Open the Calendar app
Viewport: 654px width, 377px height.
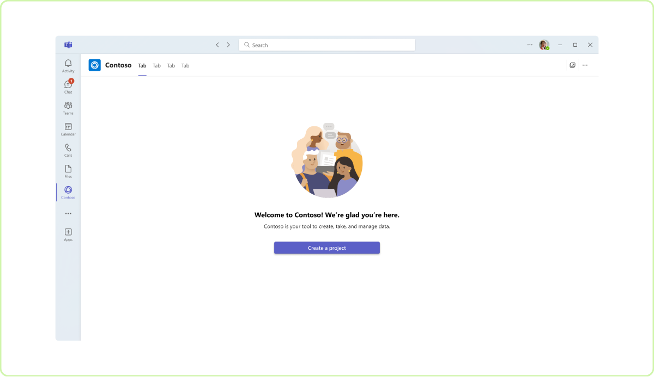click(x=68, y=129)
